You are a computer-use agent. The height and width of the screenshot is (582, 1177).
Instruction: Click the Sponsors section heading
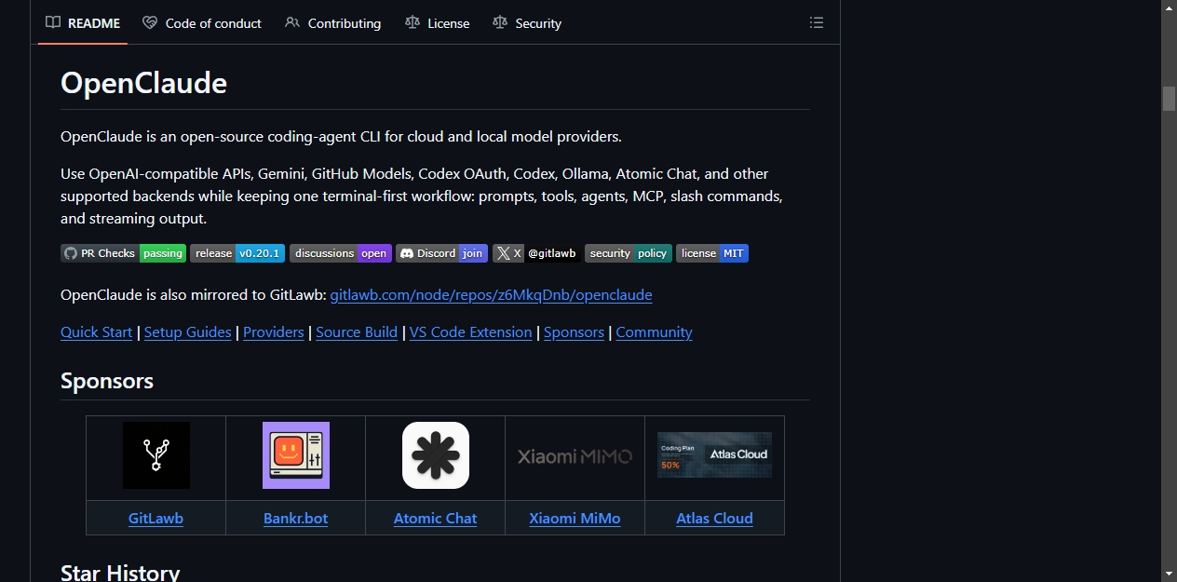click(107, 381)
